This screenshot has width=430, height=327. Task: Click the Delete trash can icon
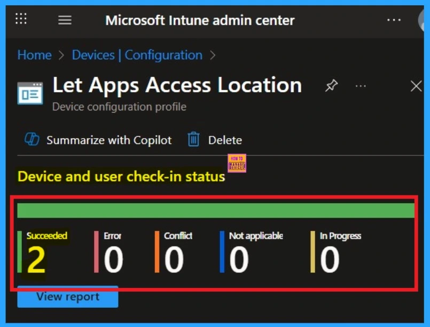193,140
